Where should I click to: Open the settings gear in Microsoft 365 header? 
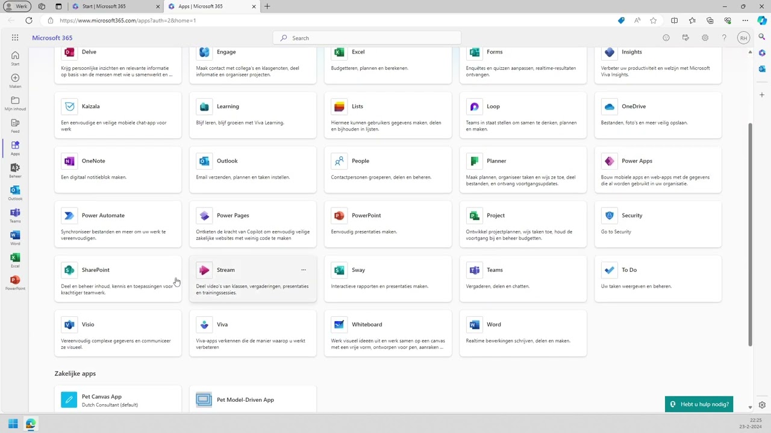pos(705,38)
